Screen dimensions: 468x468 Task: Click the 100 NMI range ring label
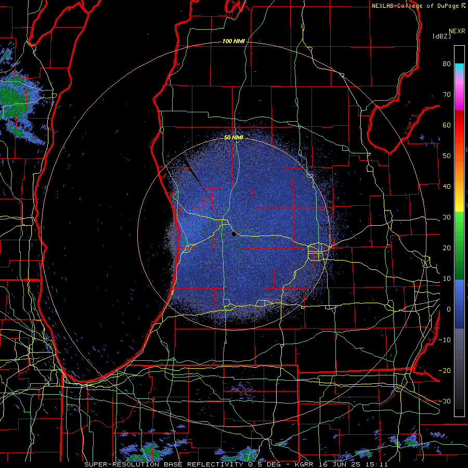pyautogui.click(x=233, y=41)
